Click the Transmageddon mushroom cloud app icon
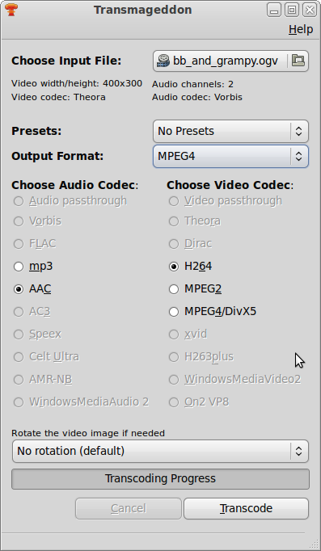 coord(11,10)
